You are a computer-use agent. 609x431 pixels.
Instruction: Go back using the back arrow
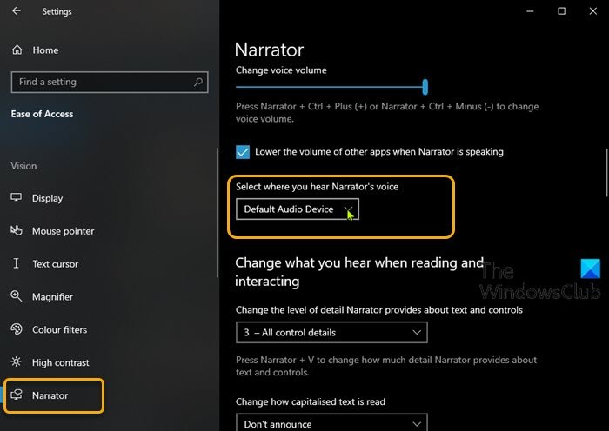coord(17,11)
